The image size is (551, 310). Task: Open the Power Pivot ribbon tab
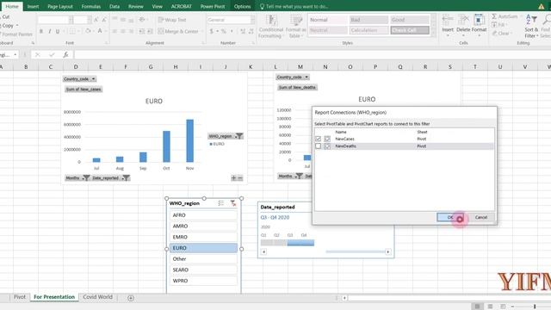click(213, 6)
